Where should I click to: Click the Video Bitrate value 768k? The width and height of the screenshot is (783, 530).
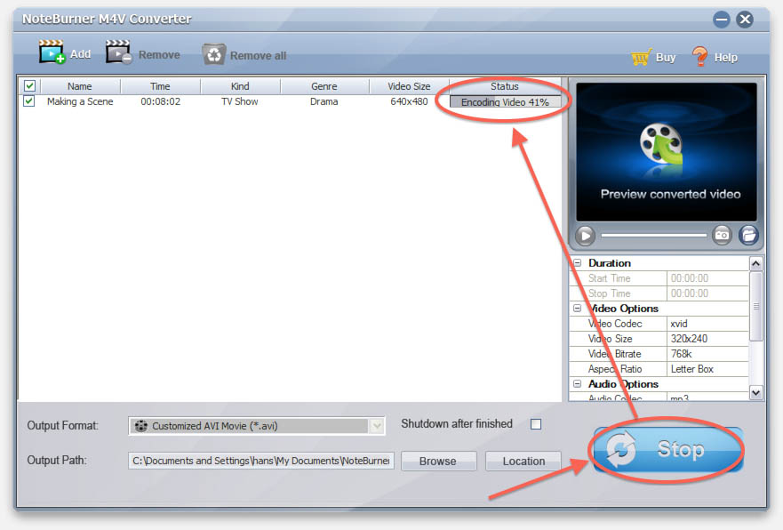707,354
